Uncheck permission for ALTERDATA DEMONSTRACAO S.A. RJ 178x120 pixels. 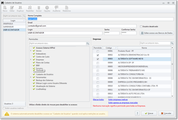(98, 55)
